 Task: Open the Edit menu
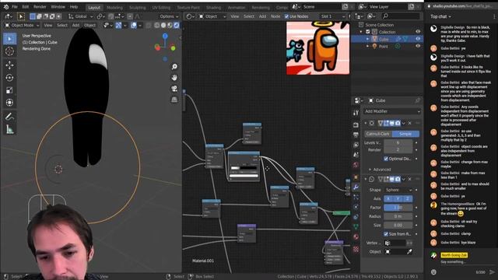[26, 7]
